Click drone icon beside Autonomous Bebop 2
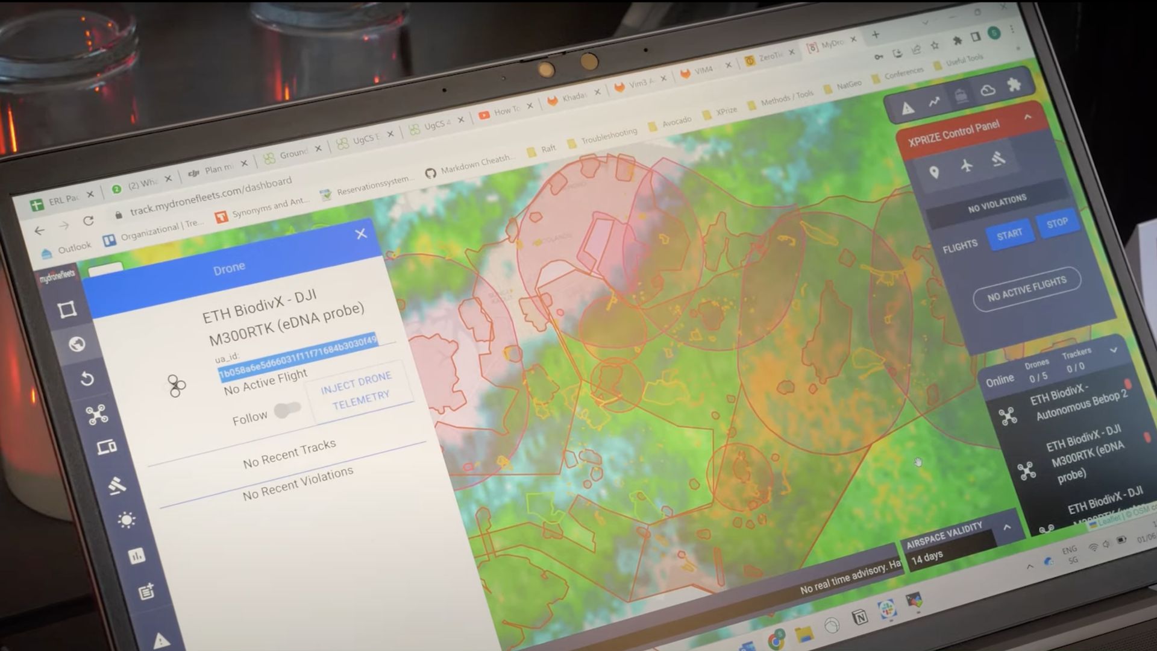Image resolution: width=1157 pixels, height=651 pixels. coord(1008,416)
